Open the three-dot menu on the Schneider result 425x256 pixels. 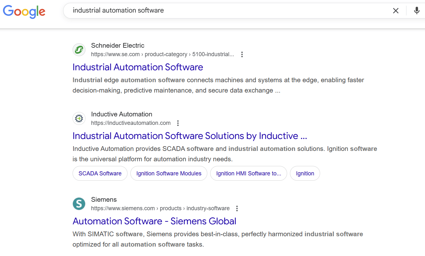coord(242,54)
